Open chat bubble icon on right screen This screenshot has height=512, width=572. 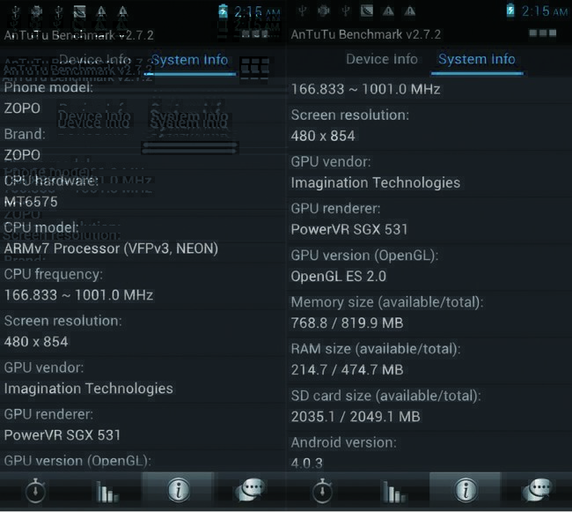click(x=537, y=491)
